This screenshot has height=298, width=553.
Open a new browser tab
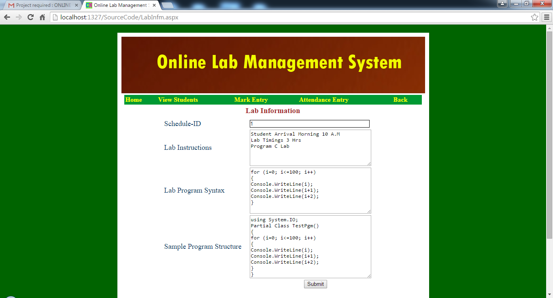168,6
